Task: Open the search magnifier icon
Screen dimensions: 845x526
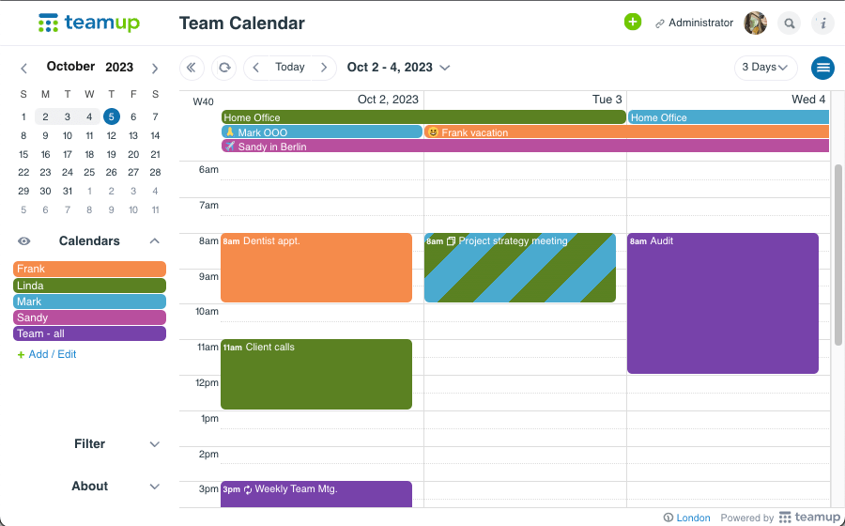Action: coord(791,23)
